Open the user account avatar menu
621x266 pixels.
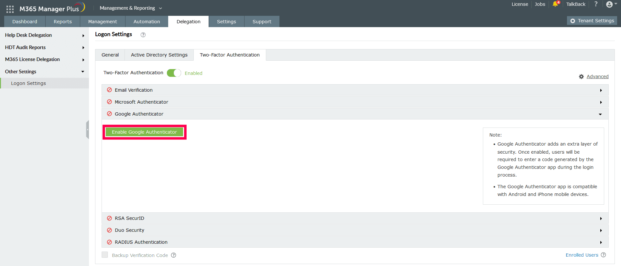click(x=609, y=4)
